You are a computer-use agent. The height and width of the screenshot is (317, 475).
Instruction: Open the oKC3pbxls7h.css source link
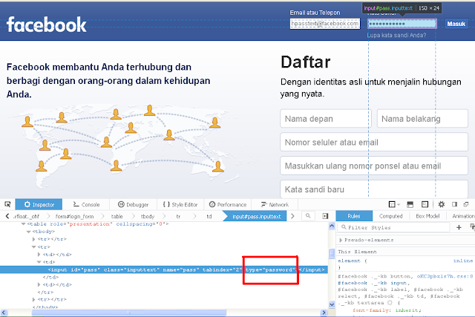(445, 276)
